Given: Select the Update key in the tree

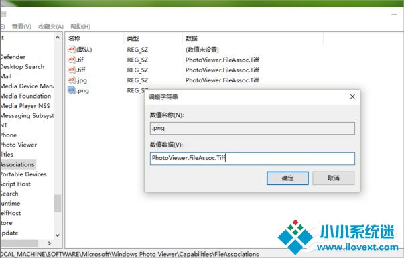Looking at the screenshot, I should point(9,233).
